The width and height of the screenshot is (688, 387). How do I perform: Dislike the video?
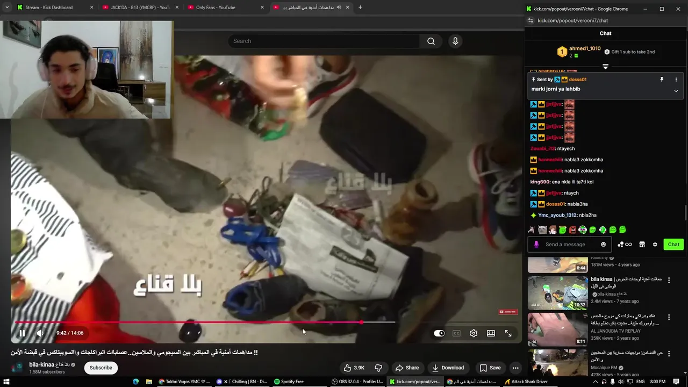pyautogui.click(x=378, y=368)
